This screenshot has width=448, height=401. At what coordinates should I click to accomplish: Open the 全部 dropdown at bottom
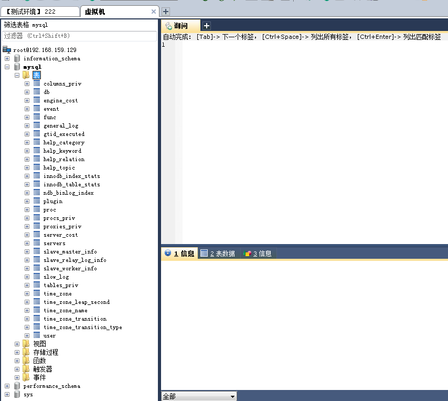coord(231,396)
